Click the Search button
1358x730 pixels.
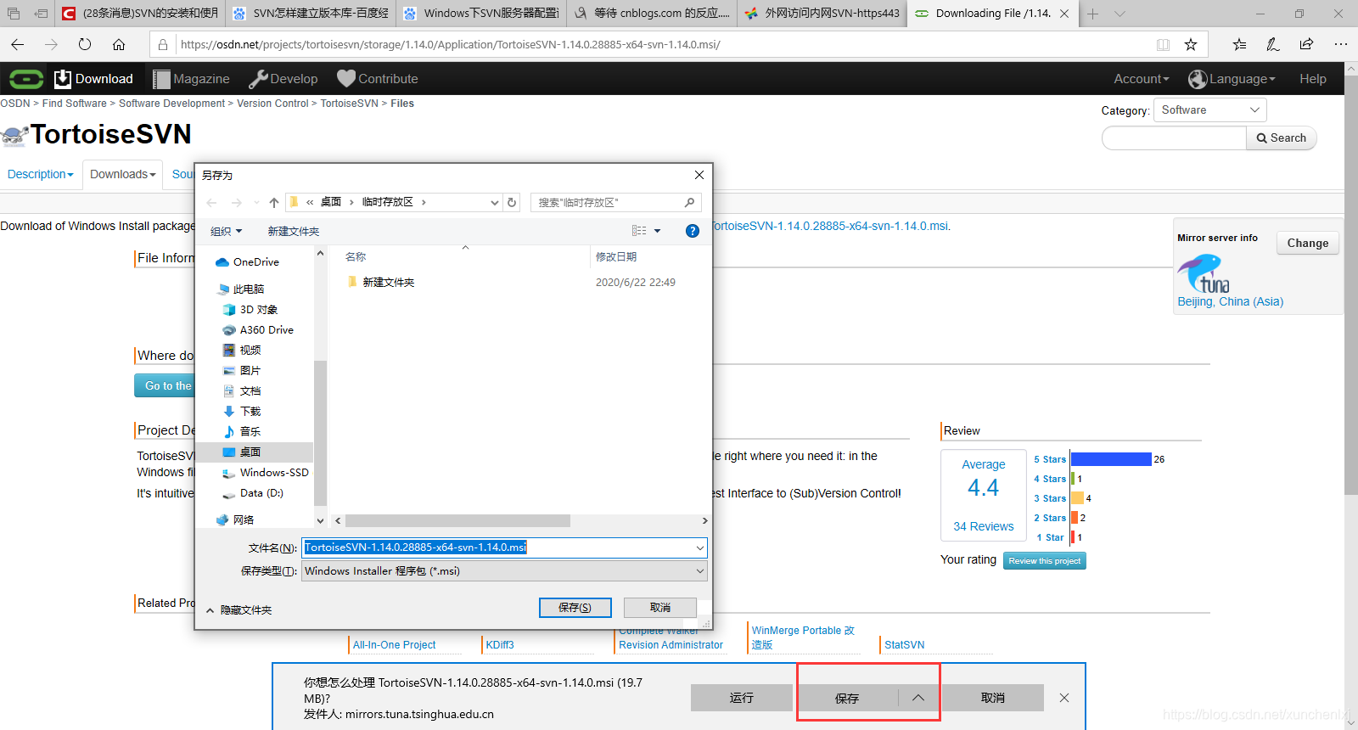click(1282, 138)
